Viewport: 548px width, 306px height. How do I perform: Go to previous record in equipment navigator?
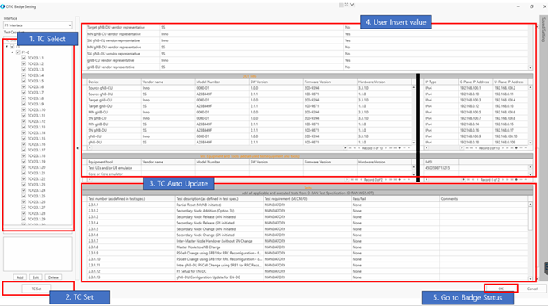pyautogui.click(x=360, y=180)
